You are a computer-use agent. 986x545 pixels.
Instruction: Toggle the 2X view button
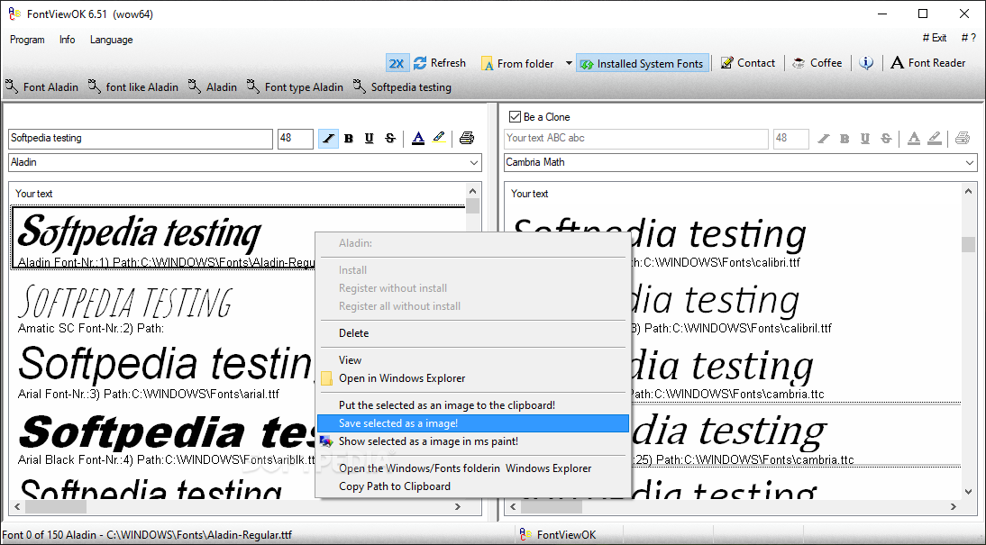(x=397, y=63)
